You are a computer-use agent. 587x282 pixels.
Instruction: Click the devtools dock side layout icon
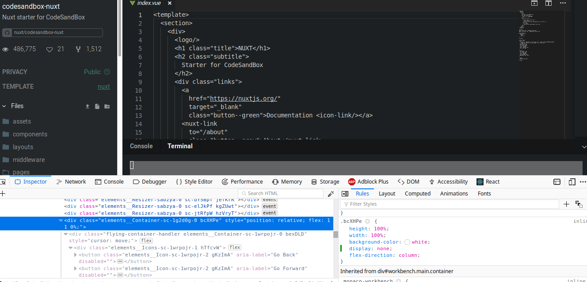[557, 182]
